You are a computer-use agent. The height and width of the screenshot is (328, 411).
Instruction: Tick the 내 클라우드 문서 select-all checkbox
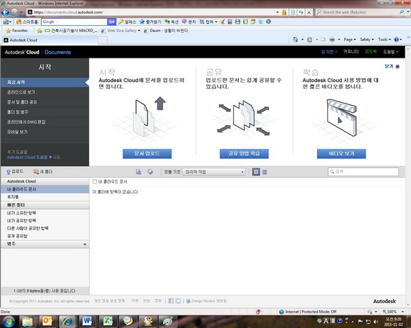coord(95,181)
